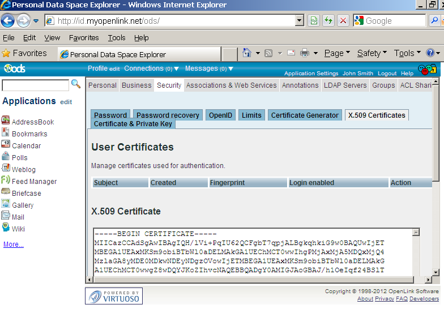Click the Logout link
This screenshot has width=444, height=309.
[387, 74]
